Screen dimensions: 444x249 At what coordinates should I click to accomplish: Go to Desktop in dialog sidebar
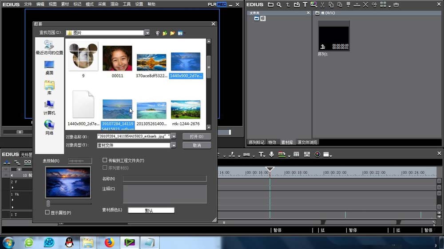[x=49, y=67]
